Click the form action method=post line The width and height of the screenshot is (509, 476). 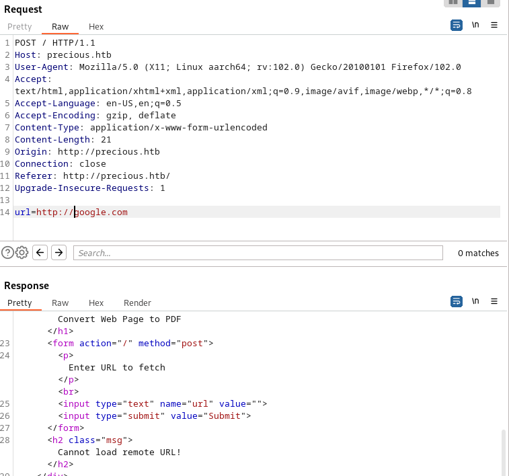(130, 344)
